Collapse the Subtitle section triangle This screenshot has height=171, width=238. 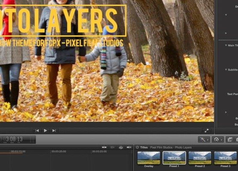point(226,70)
